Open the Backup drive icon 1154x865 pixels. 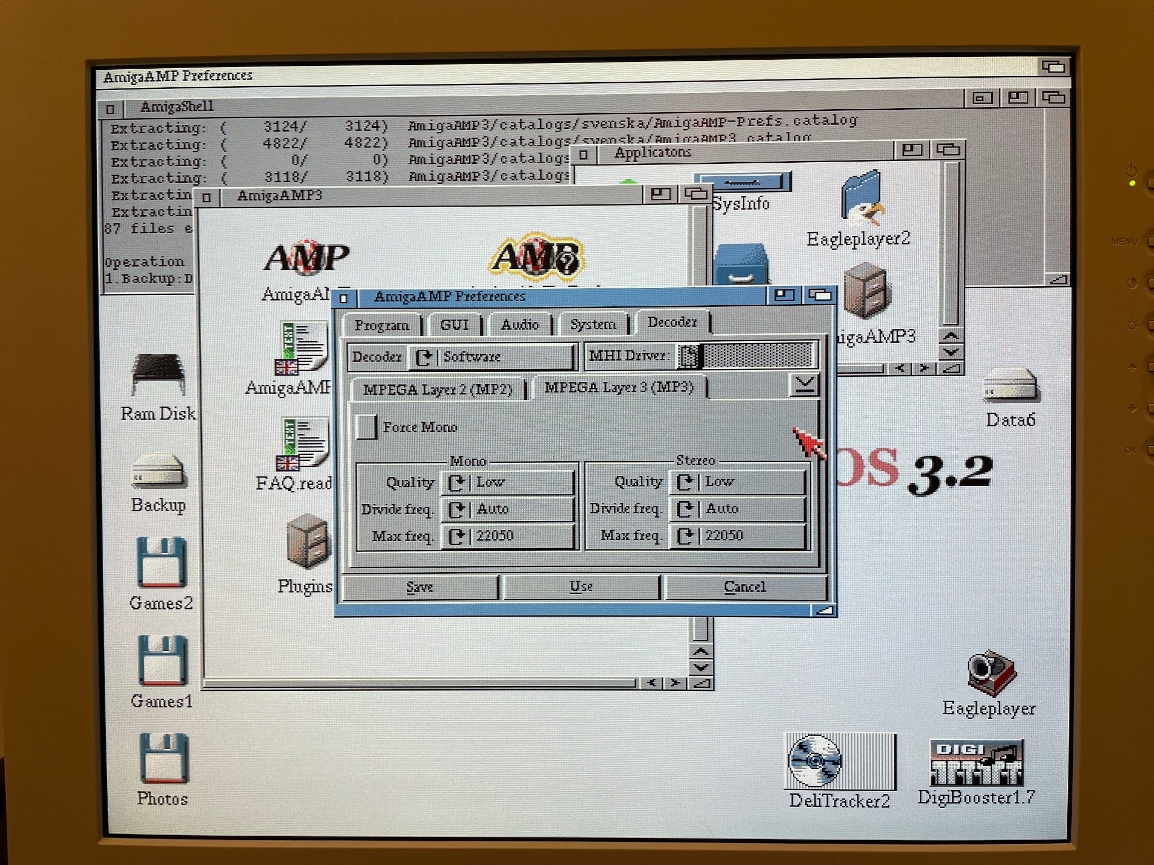click(158, 471)
